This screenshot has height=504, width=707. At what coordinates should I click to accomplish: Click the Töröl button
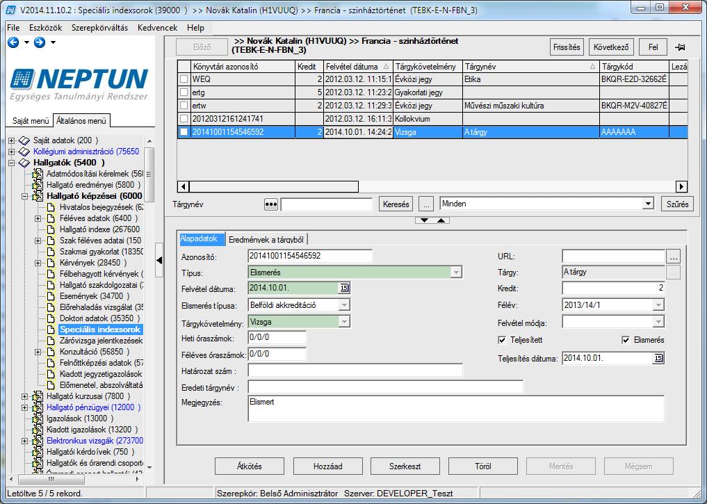483,466
